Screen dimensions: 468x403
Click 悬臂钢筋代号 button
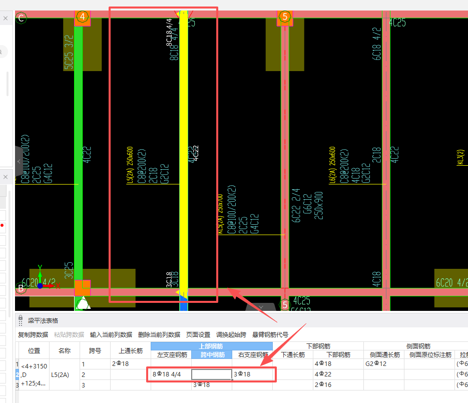pos(270,334)
